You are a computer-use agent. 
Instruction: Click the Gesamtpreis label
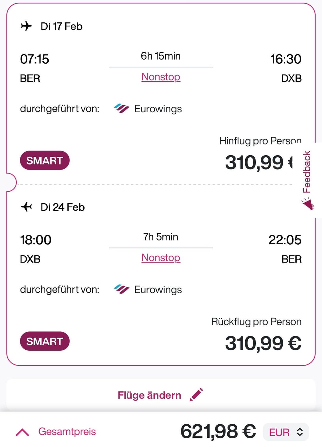point(67,432)
